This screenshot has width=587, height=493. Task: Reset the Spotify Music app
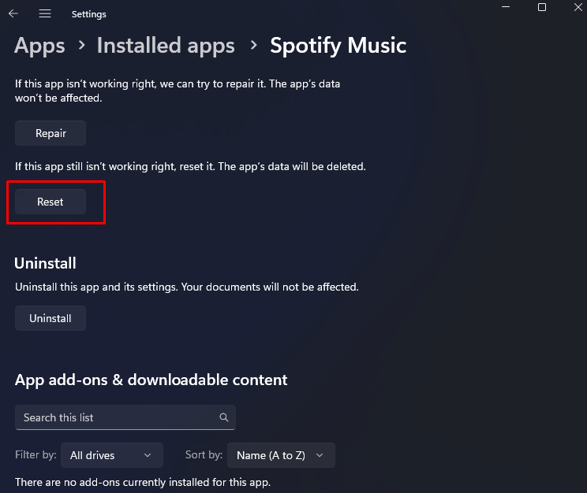[x=50, y=202]
